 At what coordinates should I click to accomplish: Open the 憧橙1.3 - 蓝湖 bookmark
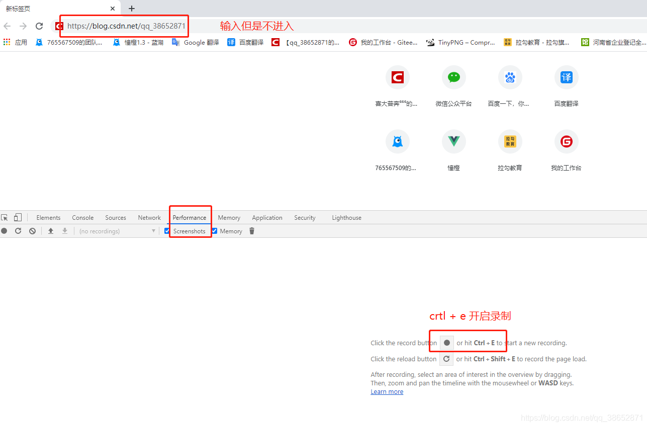point(138,43)
